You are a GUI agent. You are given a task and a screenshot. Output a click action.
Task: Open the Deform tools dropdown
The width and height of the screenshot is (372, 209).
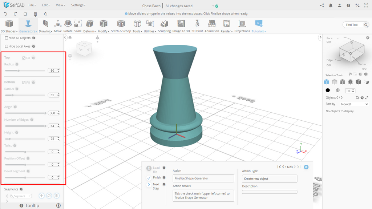(89, 31)
